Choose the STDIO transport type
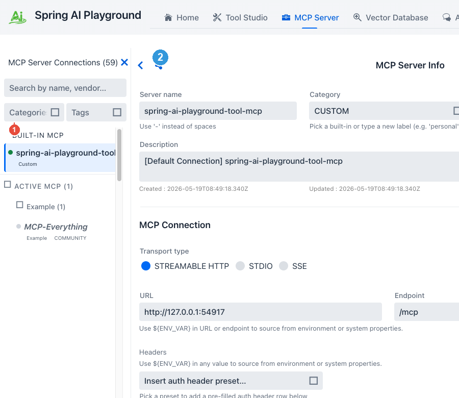The height and width of the screenshot is (398, 459). pyautogui.click(x=240, y=266)
